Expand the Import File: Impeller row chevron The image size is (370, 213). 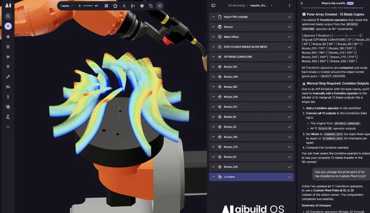213,17
